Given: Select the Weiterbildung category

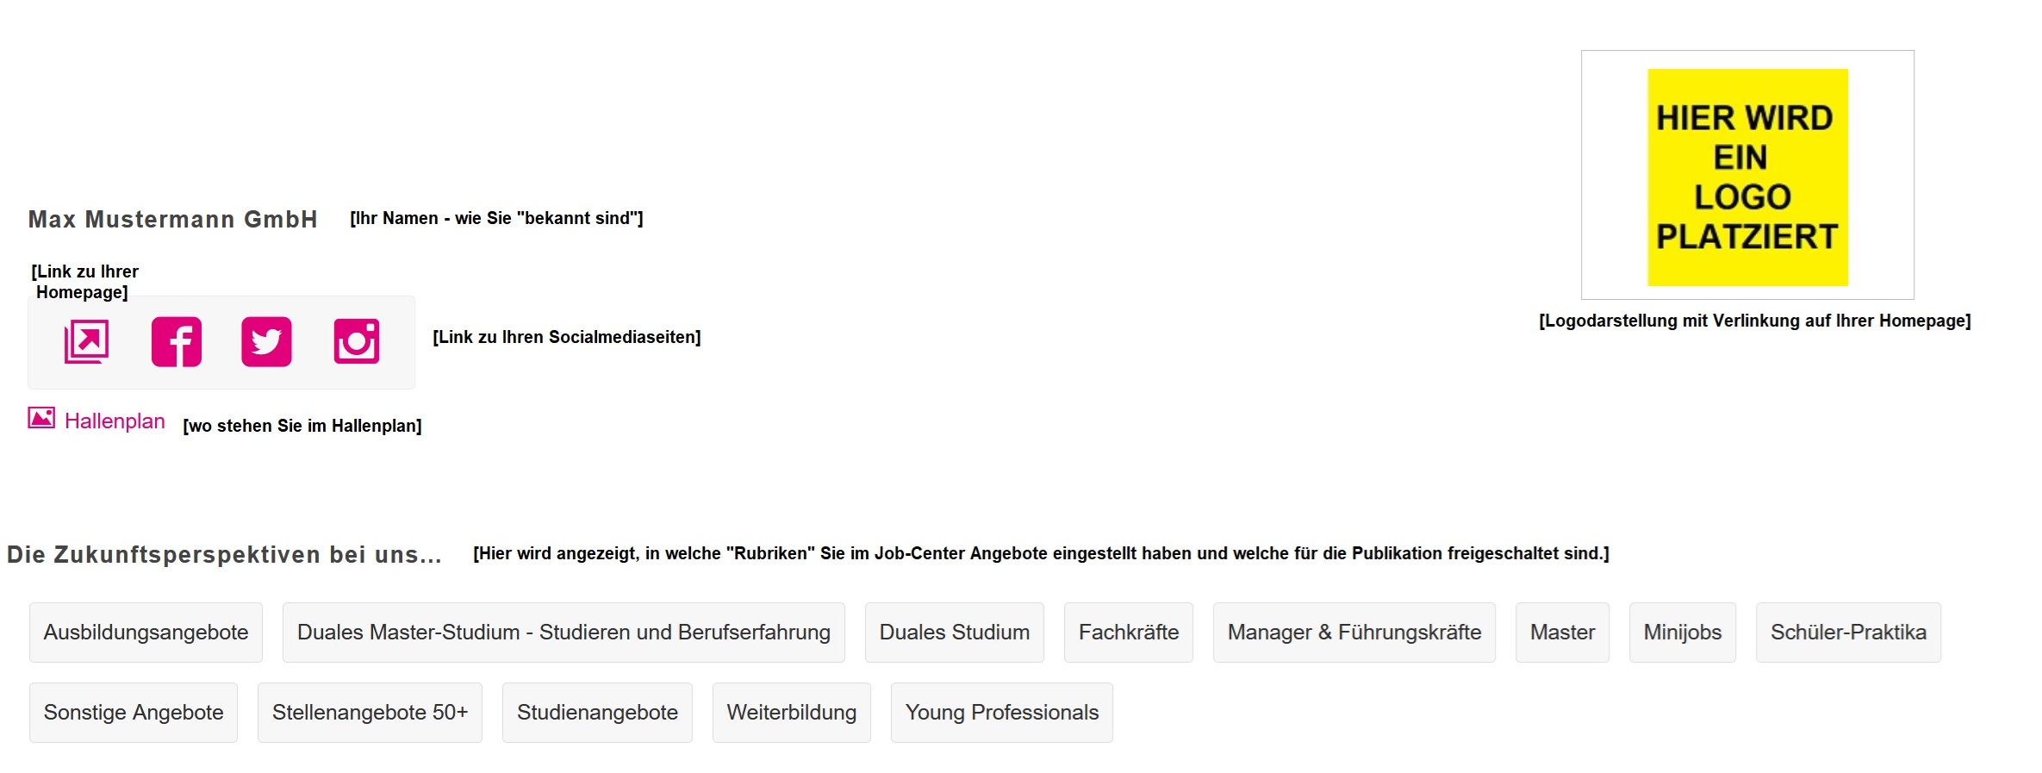Looking at the screenshot, I should point(791,713).
